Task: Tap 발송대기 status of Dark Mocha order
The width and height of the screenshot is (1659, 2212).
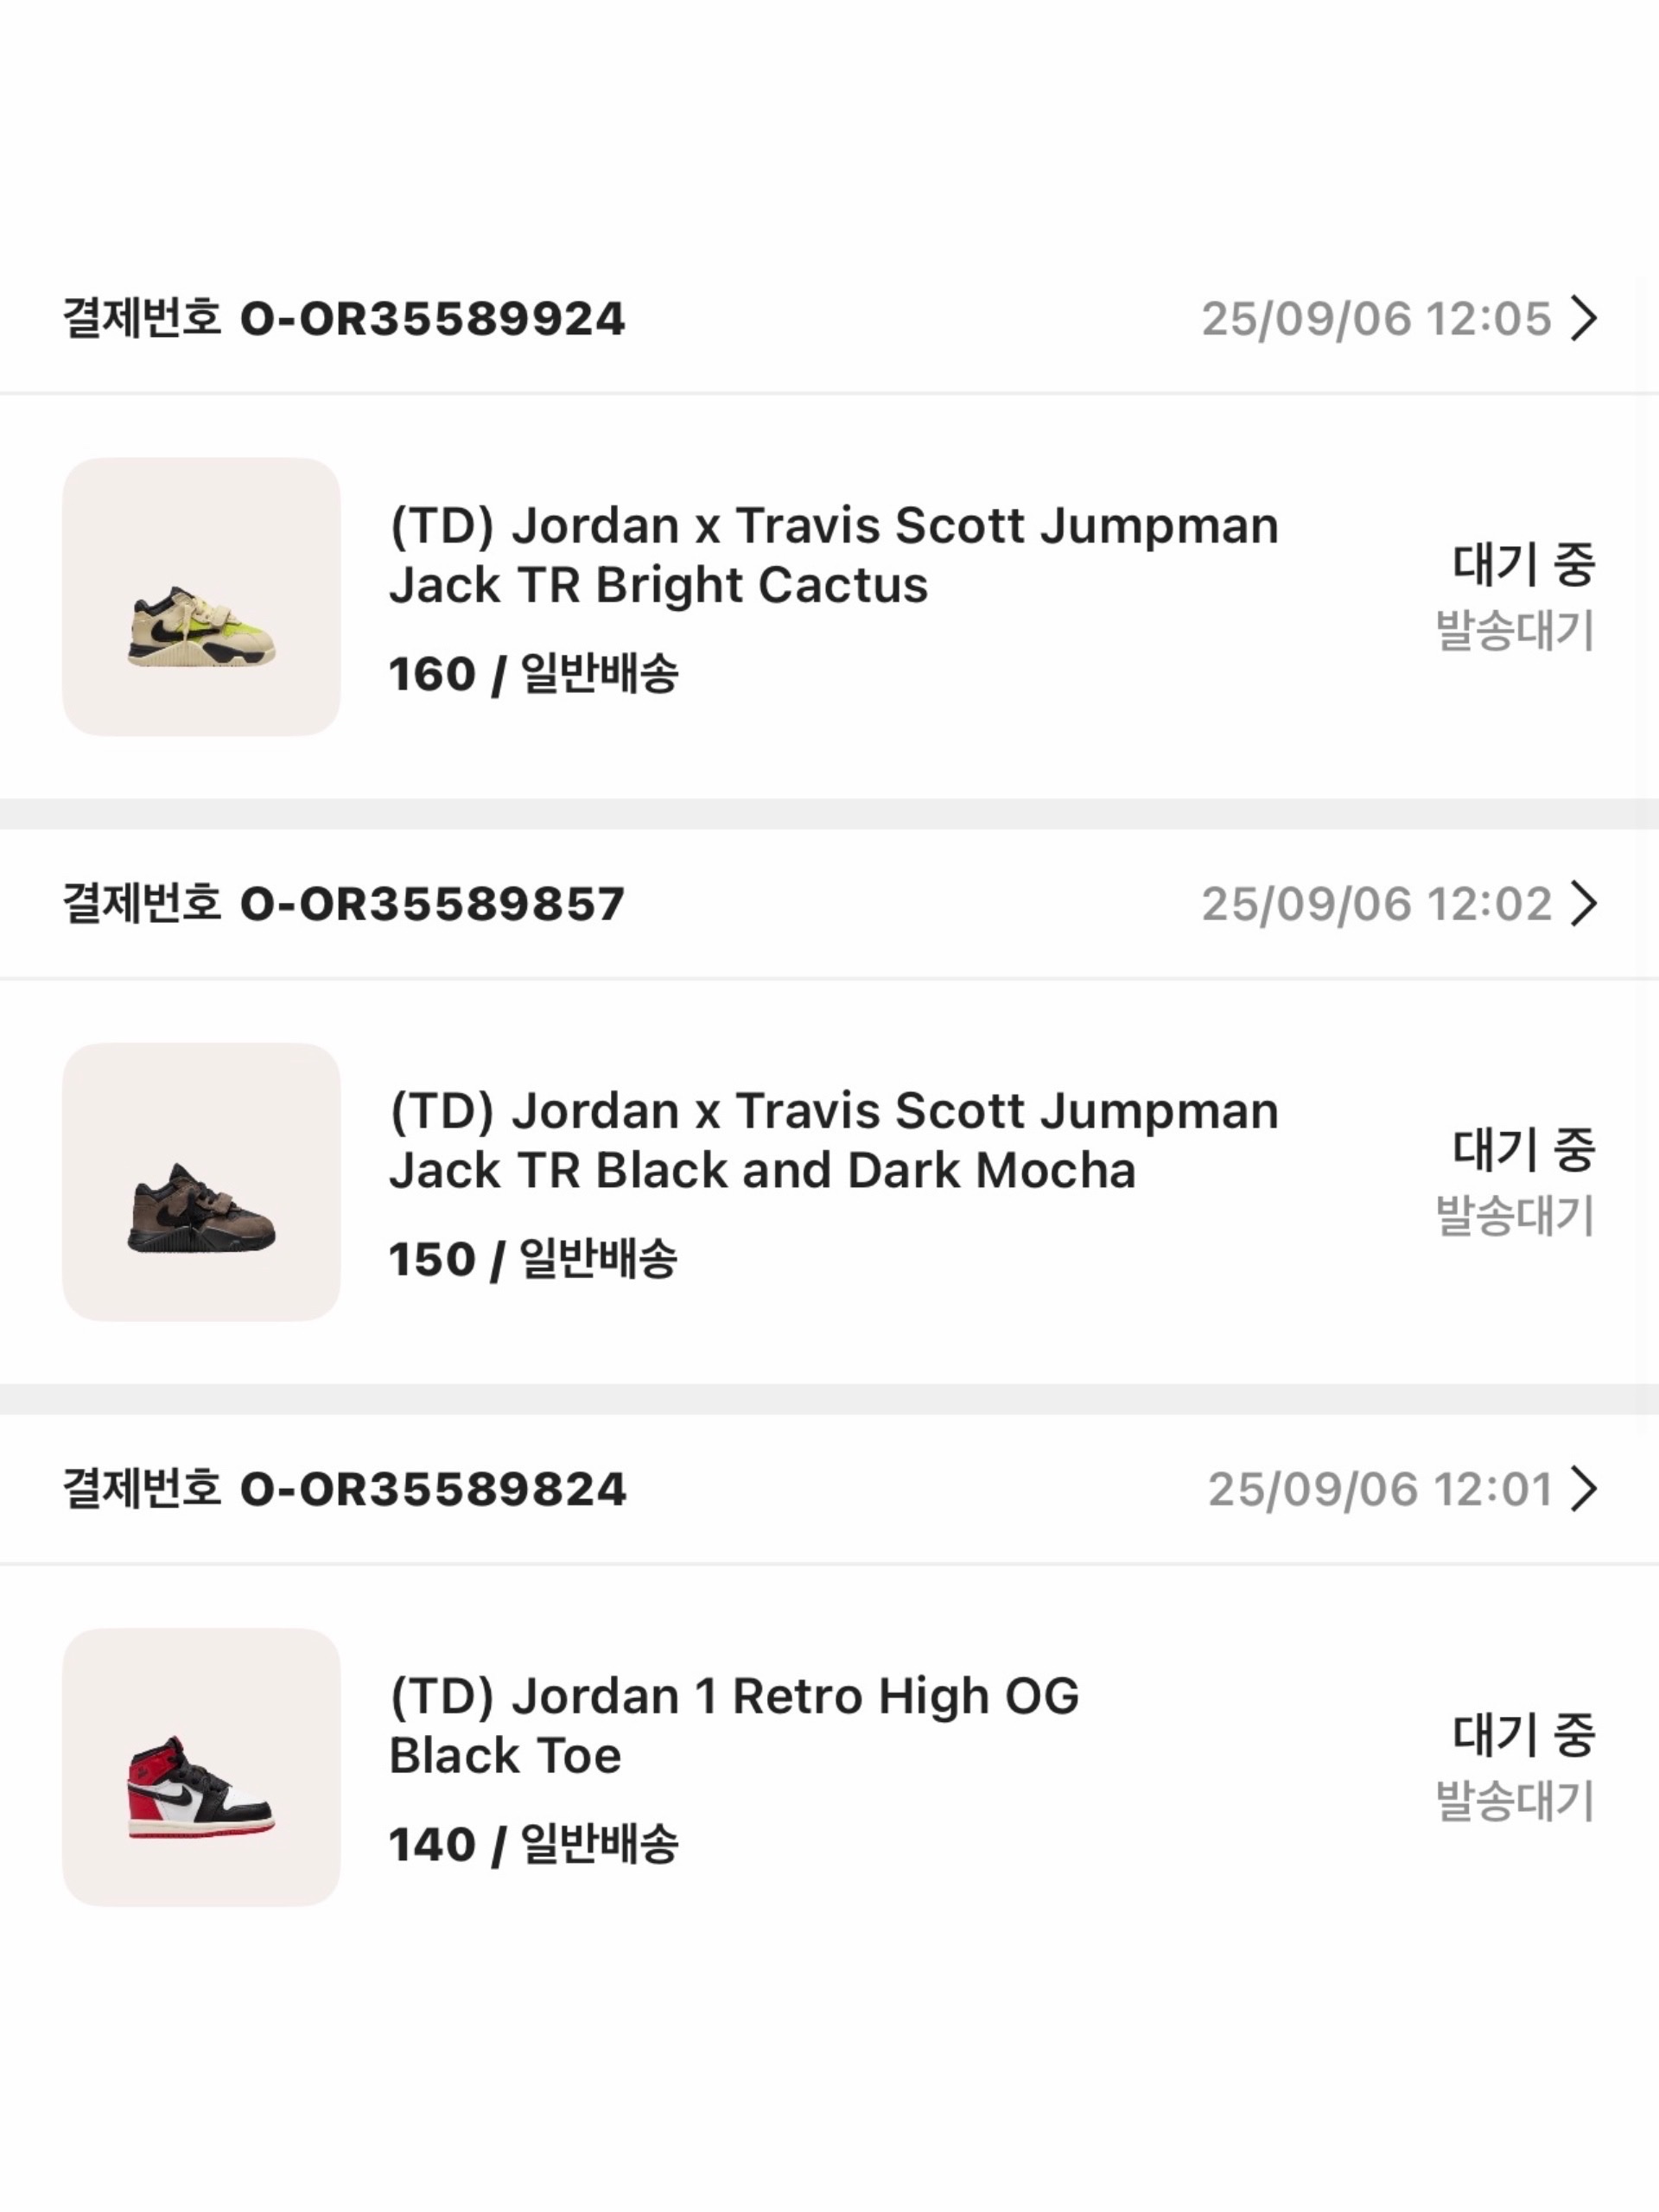Action: pyautogui.click(x=1515, y=1216)
